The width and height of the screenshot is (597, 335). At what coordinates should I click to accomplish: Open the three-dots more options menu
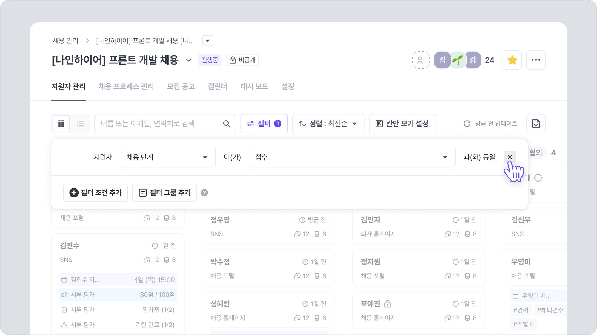pyautogui.click(x=536, y=60)
